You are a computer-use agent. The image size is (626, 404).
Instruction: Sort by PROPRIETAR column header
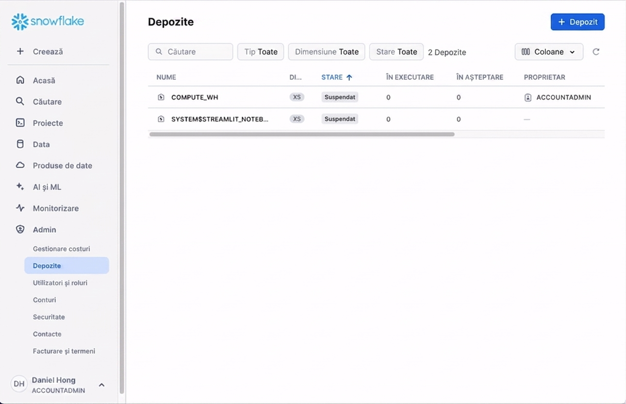coord(544,77)
